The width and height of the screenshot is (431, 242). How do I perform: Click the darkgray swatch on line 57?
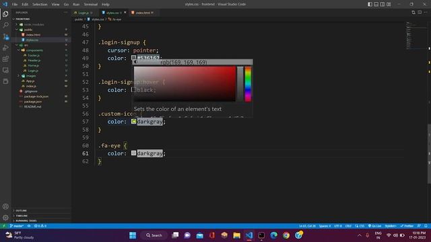pos(133,121)
